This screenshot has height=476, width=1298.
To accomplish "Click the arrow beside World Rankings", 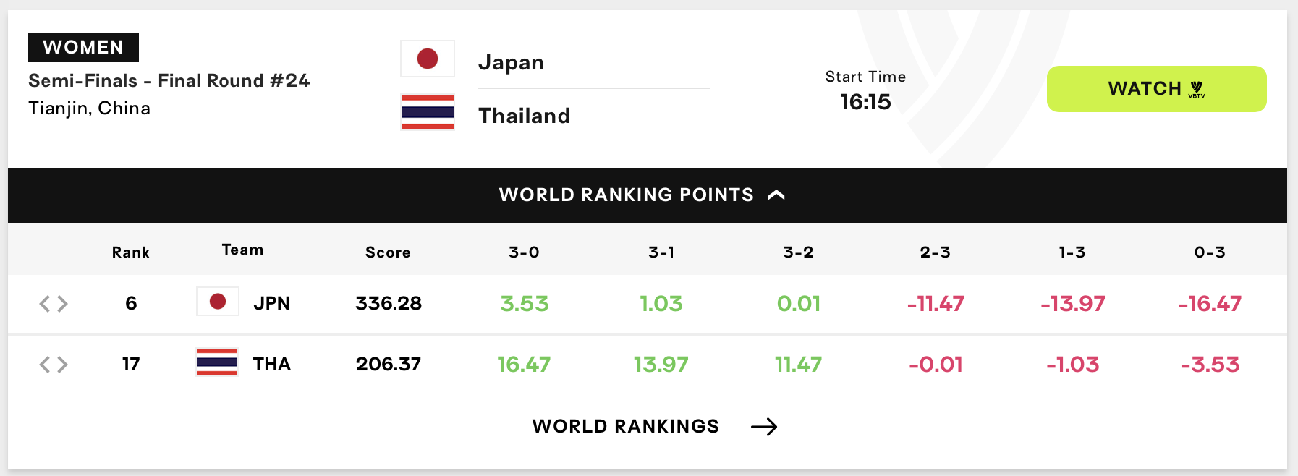I will pos(764,427).
